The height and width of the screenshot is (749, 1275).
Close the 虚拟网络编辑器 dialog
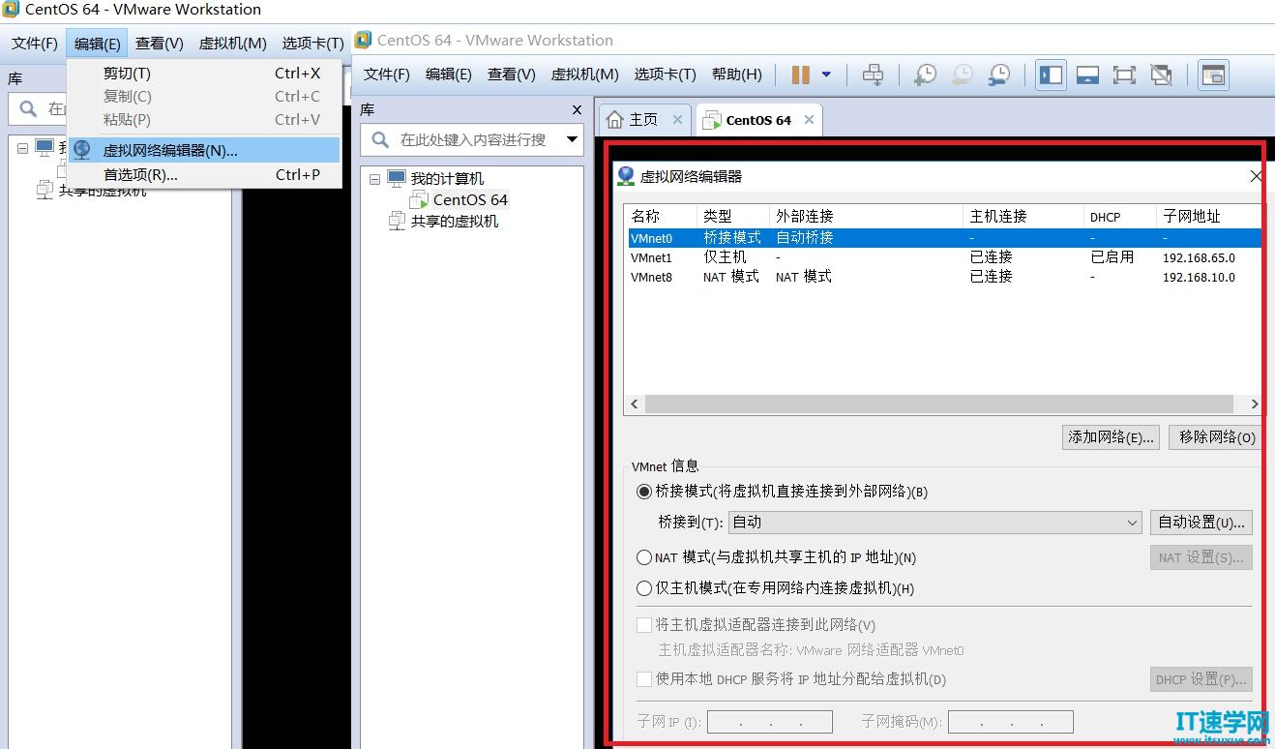click(1256, 176)
